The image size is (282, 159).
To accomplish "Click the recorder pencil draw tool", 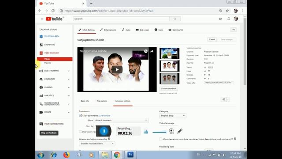I will [x=180, y=131].
